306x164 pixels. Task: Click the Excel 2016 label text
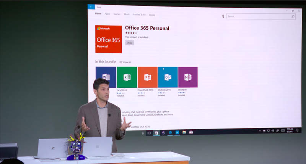click(122, 90)
